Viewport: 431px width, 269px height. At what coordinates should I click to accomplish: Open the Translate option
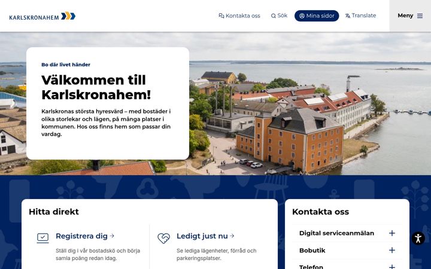[x=360, y=16]
